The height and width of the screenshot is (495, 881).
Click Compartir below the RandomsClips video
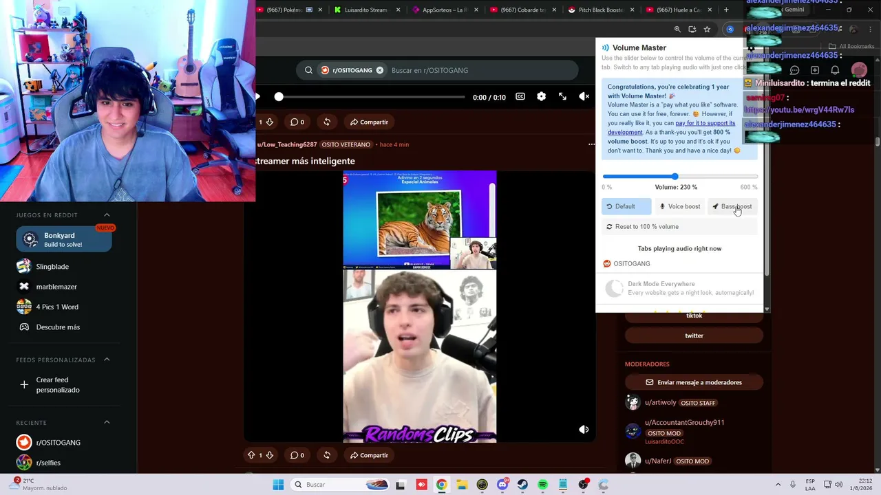tap(369, 455)
